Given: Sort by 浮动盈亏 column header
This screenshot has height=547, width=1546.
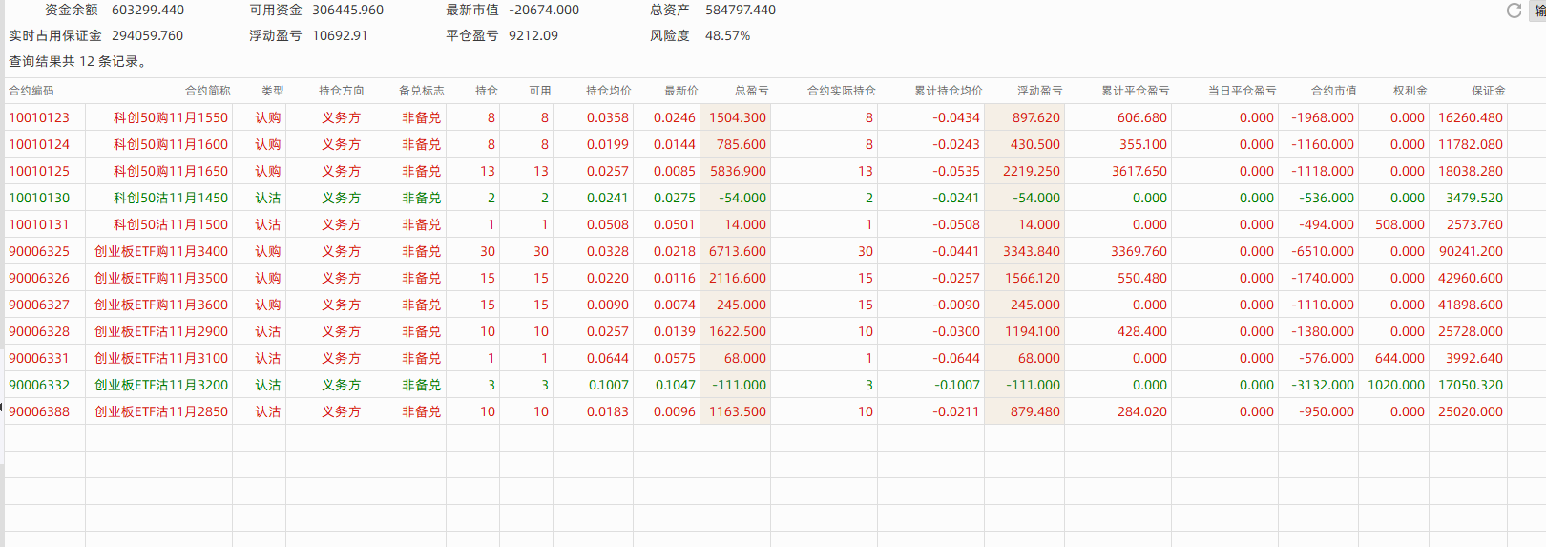Looking at the screenshot, I should (1039, 91).
